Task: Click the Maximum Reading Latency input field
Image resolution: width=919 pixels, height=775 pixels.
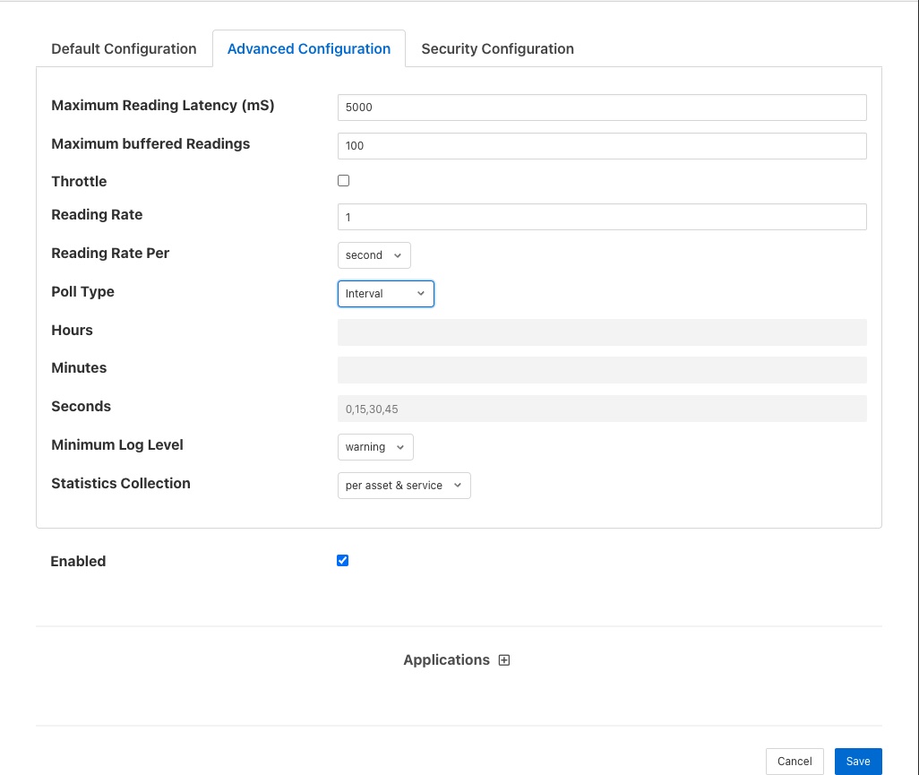Action: (x=602, y=108)
